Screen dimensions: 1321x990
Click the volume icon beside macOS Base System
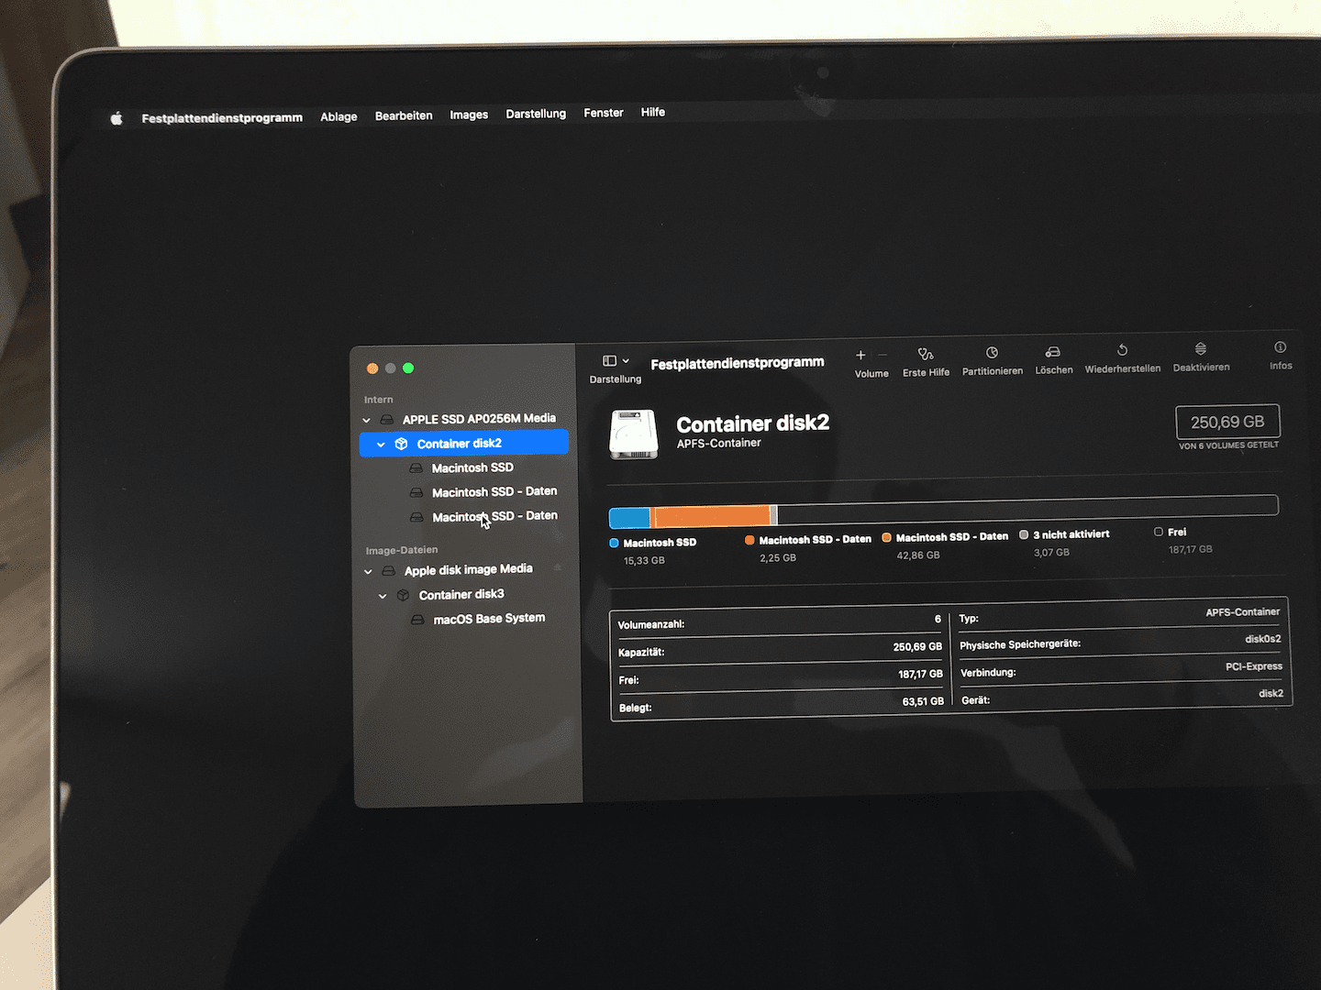(x=417, y=620)
